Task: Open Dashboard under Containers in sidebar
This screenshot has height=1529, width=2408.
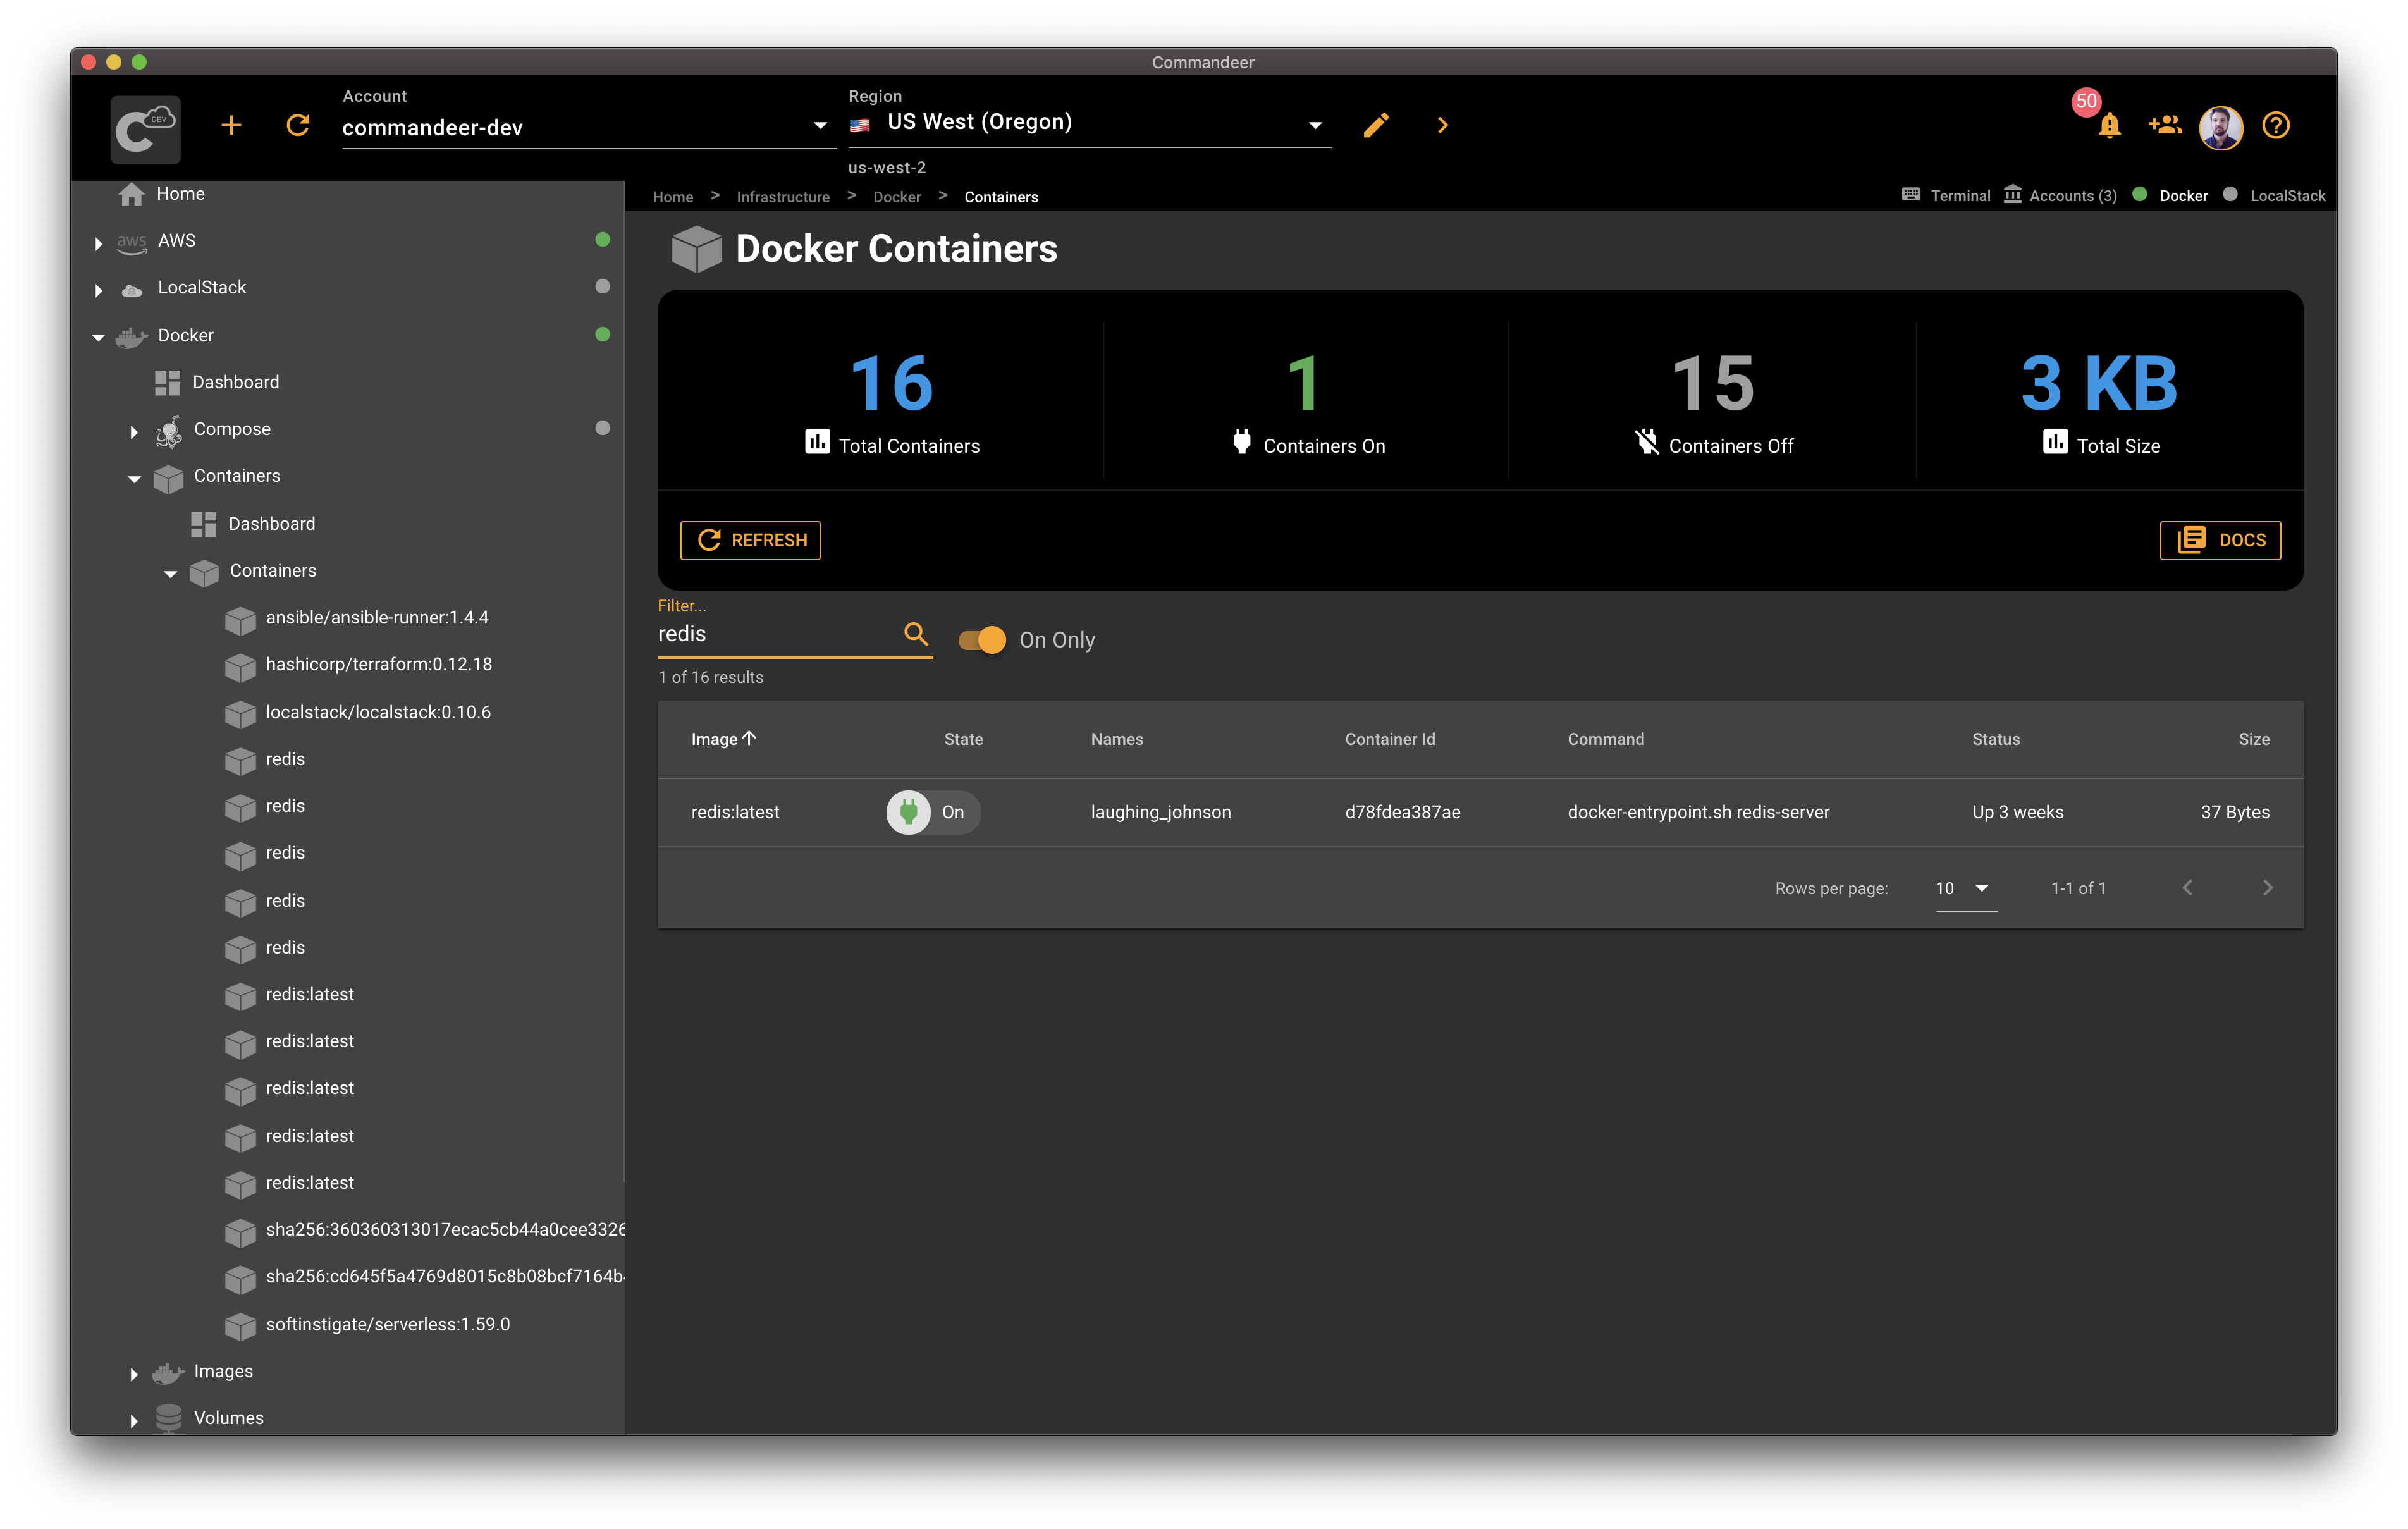Action: (271, 524)
